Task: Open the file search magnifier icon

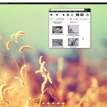Action: (x=87, y=15)
